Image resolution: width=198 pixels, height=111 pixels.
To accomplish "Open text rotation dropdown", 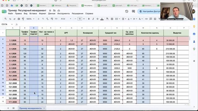I will [x=140, y=19].
